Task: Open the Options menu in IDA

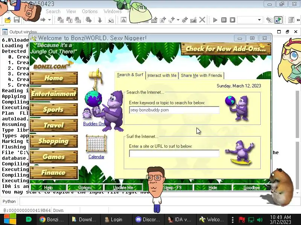Action: coord(90,12)
